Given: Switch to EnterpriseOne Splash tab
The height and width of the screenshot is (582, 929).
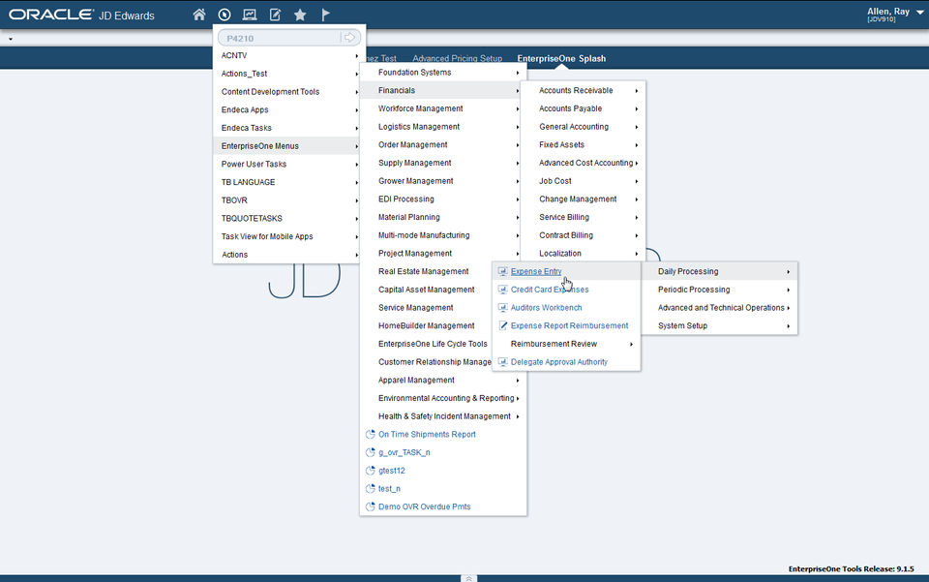Looking at the screenshot, I should [561, 59].
